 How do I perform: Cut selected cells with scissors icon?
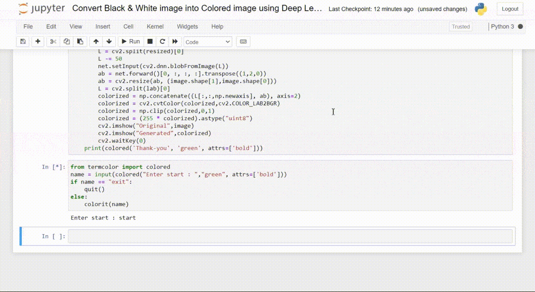click(53, 42)
